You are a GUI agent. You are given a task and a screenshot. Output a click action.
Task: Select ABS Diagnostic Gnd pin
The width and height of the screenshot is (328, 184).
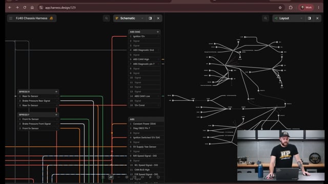(145, 50)
